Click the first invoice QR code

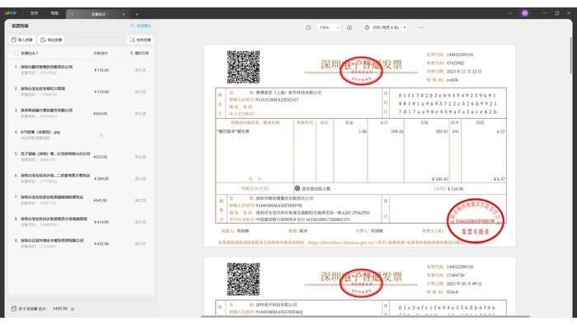pyautogui.click(x=243, y=67)
